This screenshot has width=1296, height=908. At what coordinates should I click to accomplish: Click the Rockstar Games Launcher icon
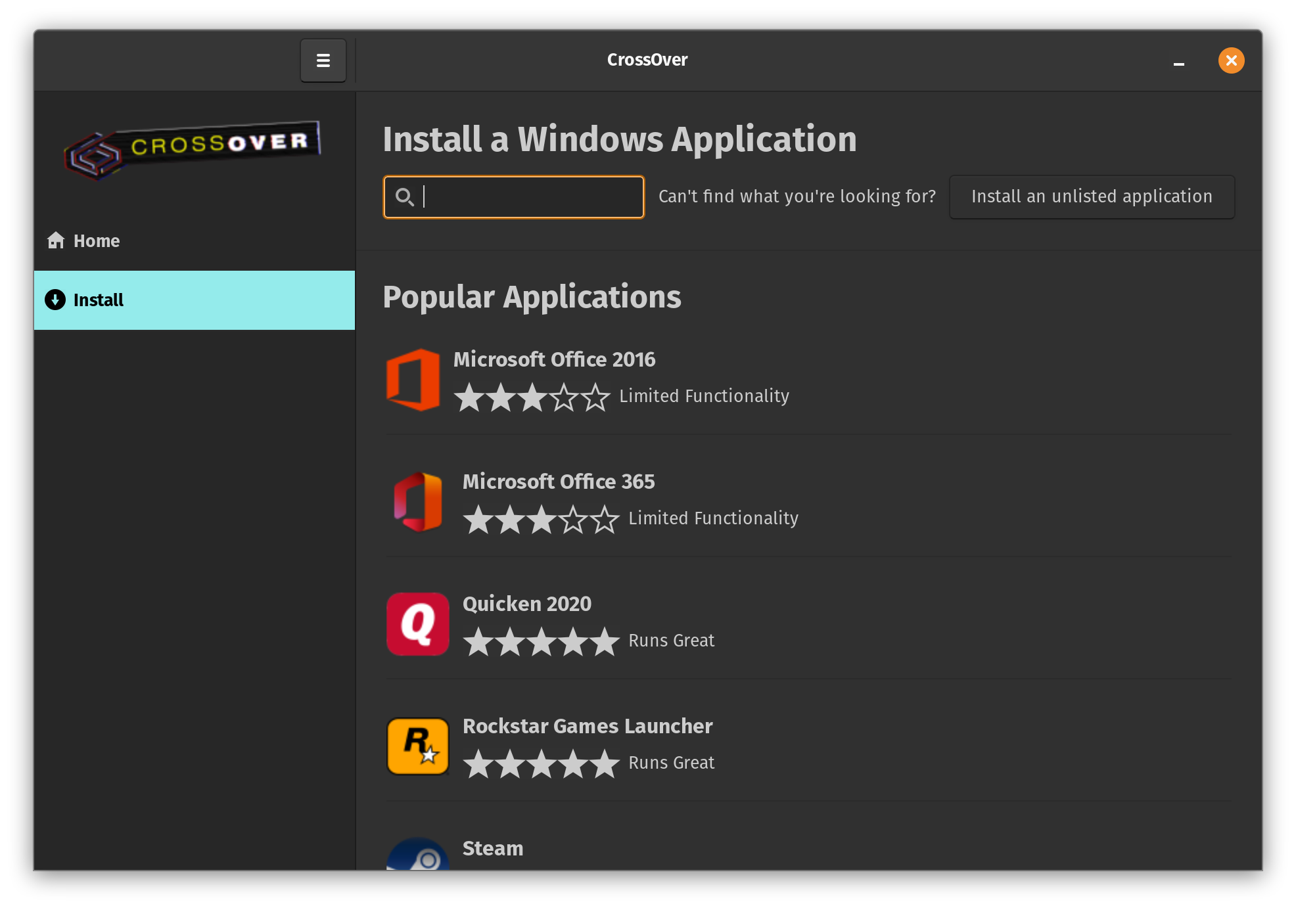click(x=417, y=746)
